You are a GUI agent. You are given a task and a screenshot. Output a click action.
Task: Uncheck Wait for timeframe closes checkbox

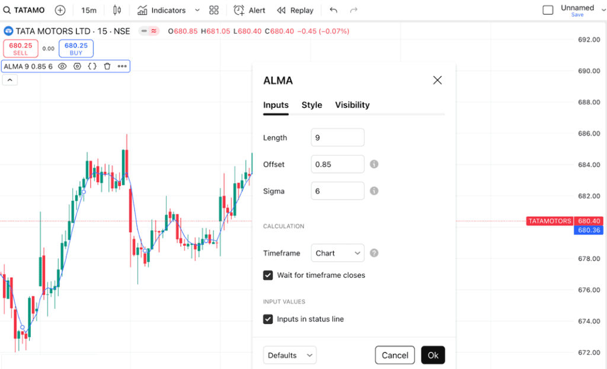(x=268, y=275)
